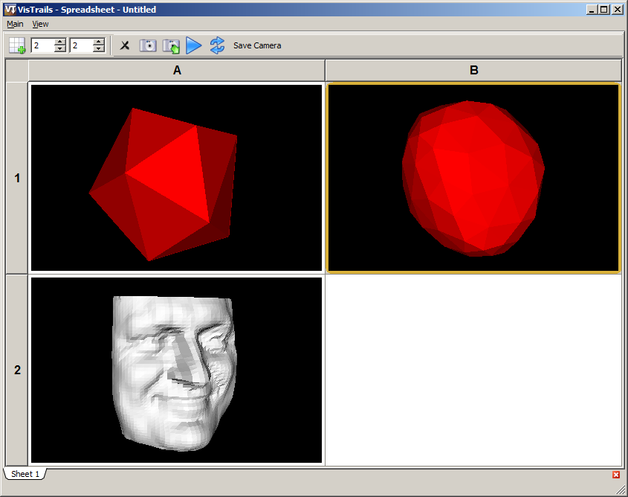Open the Main menu
Viewport: 628px width, 497px height.
click(15, 24)
